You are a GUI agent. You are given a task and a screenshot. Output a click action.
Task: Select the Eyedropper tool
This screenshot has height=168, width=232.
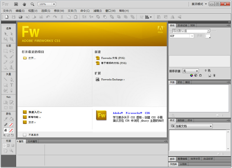tap(5, 118)
